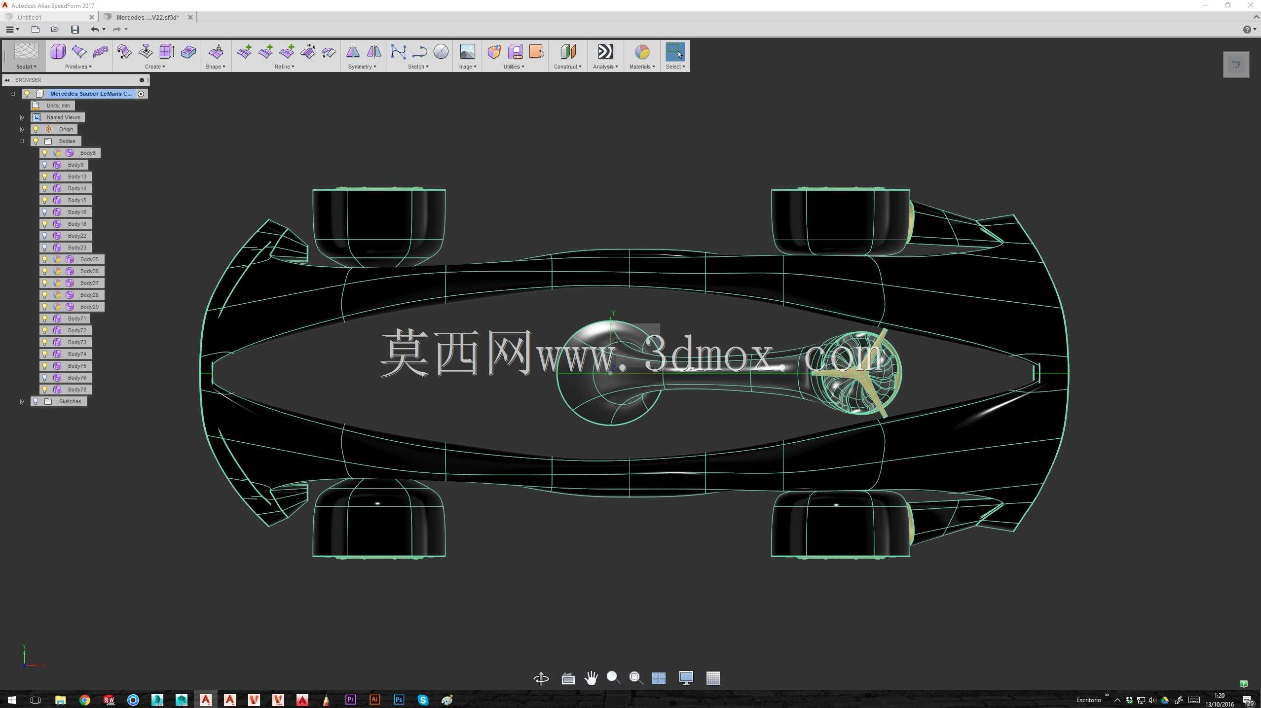The image size is (1261, 708).
Task: Expand the Origin tree node
Action: pos(22,129)
